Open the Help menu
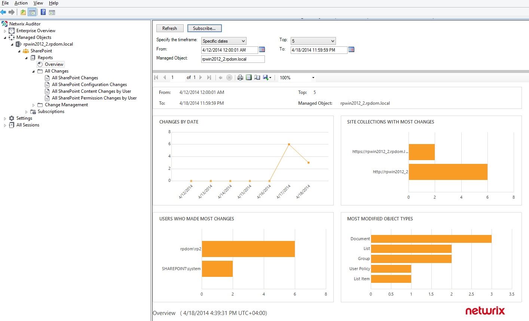The height and width of the screenshot is (321, 529). pyautogui.click(x=53, y=3)
